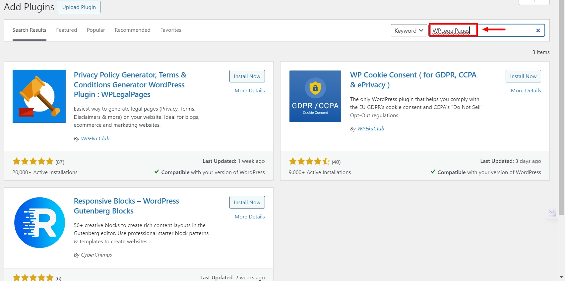Image resolution: width=565 pixels, height=281 pixels.
Task: Install the WPLegalPages Privacy Policy Generator plugin
Action: [247, 76]
